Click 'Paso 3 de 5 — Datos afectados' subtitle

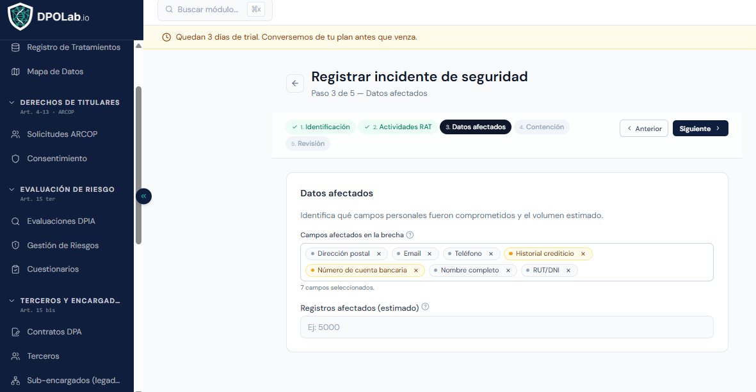(x=369, y=93)
